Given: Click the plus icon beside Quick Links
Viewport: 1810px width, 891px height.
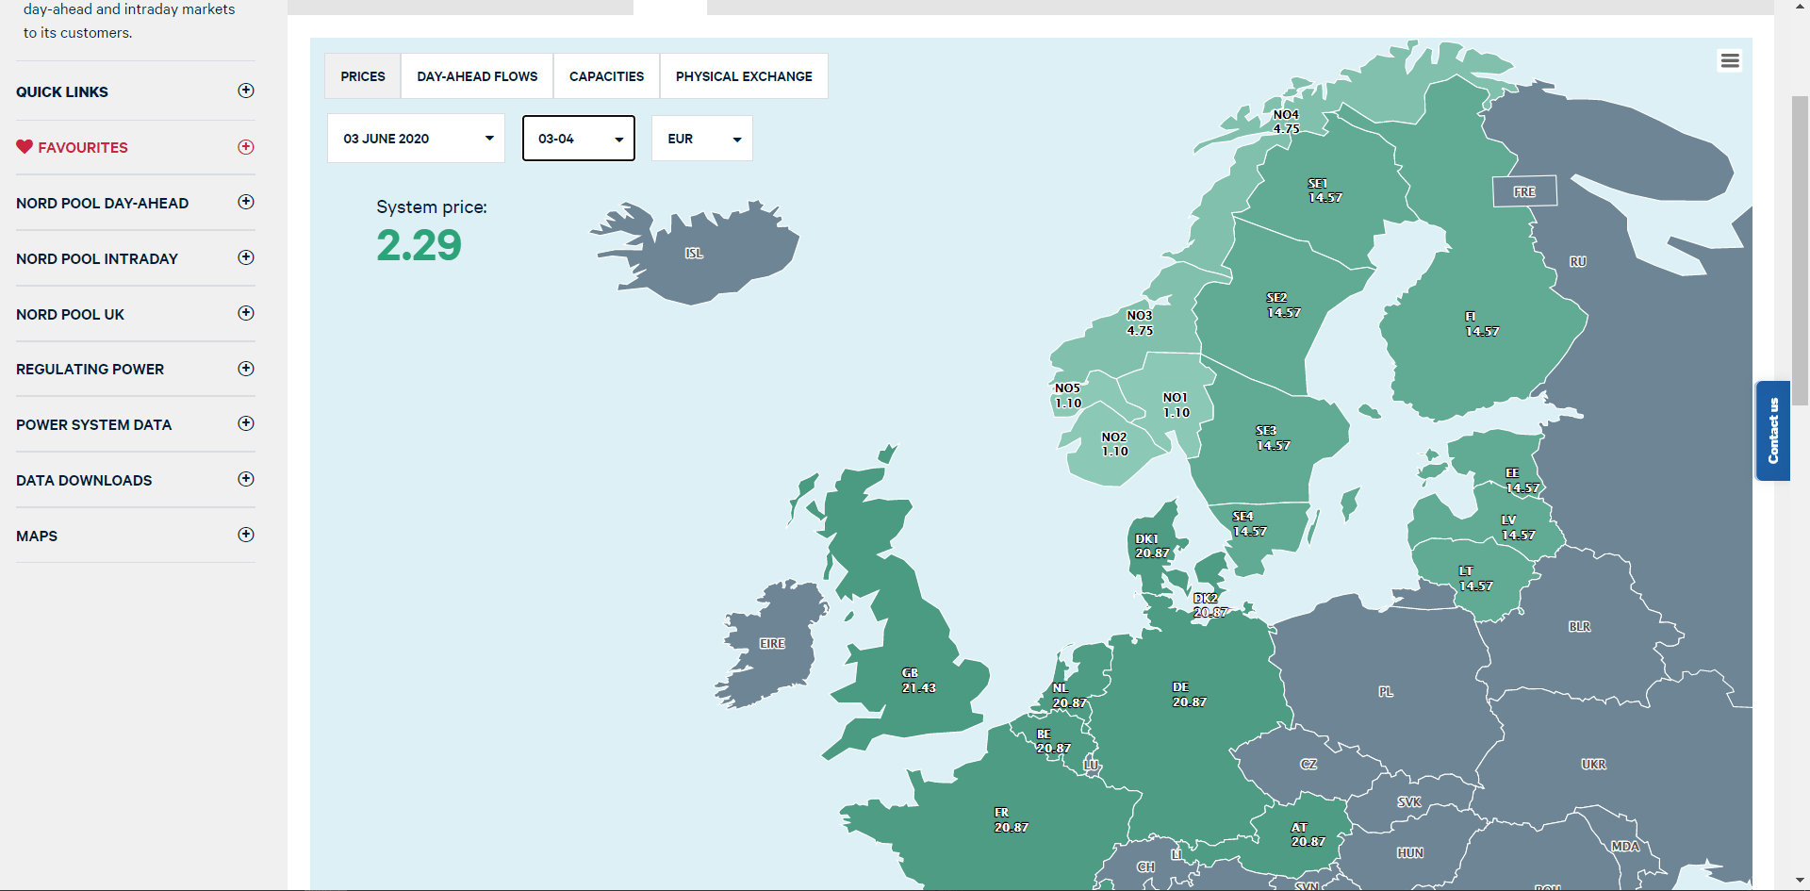Looking at the screenshot, I should tap(246, 91).
